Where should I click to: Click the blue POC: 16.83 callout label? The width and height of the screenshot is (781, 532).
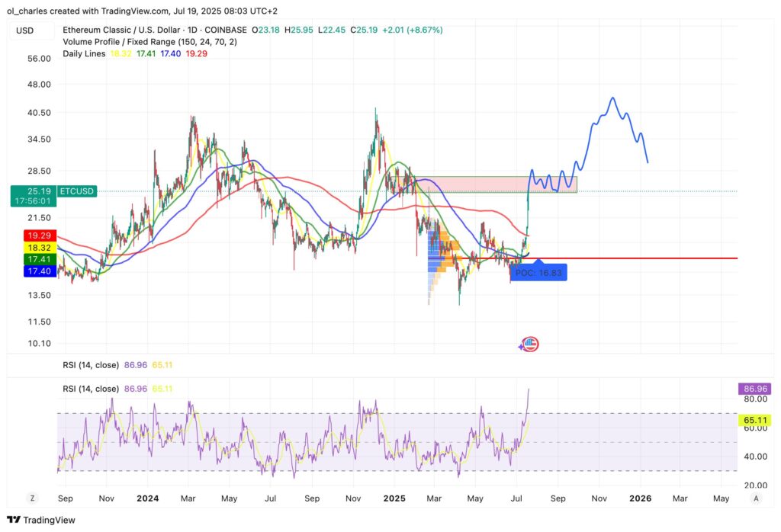click(539, 272)
